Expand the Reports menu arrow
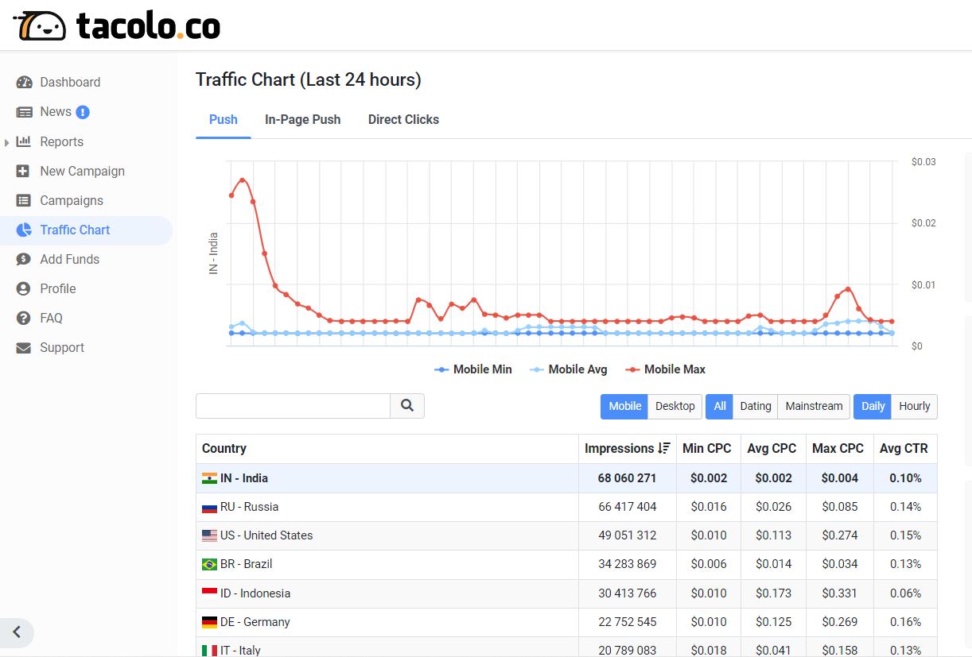This screenshot has height=657, width=972. pyautogui.click(x=7, y=142)
